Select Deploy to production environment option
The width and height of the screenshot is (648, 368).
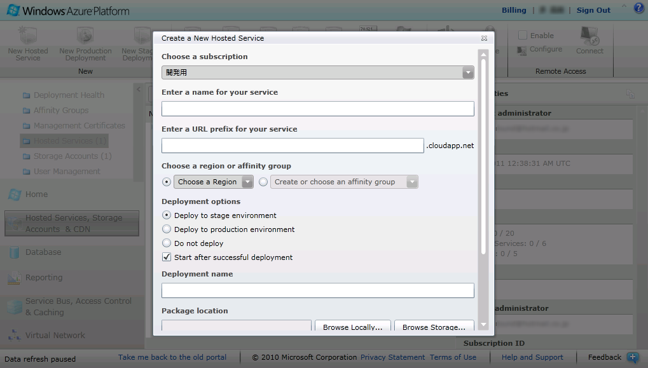pyautogui.click(x=167, y=229)
